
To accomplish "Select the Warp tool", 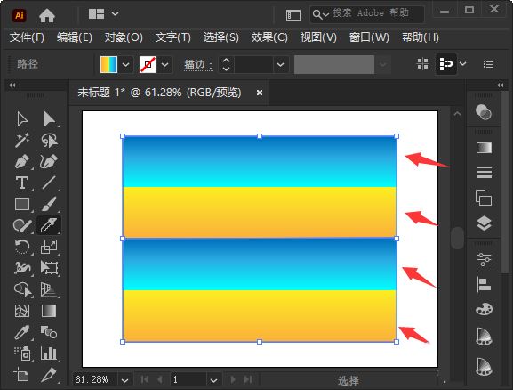I will point(22,268).
